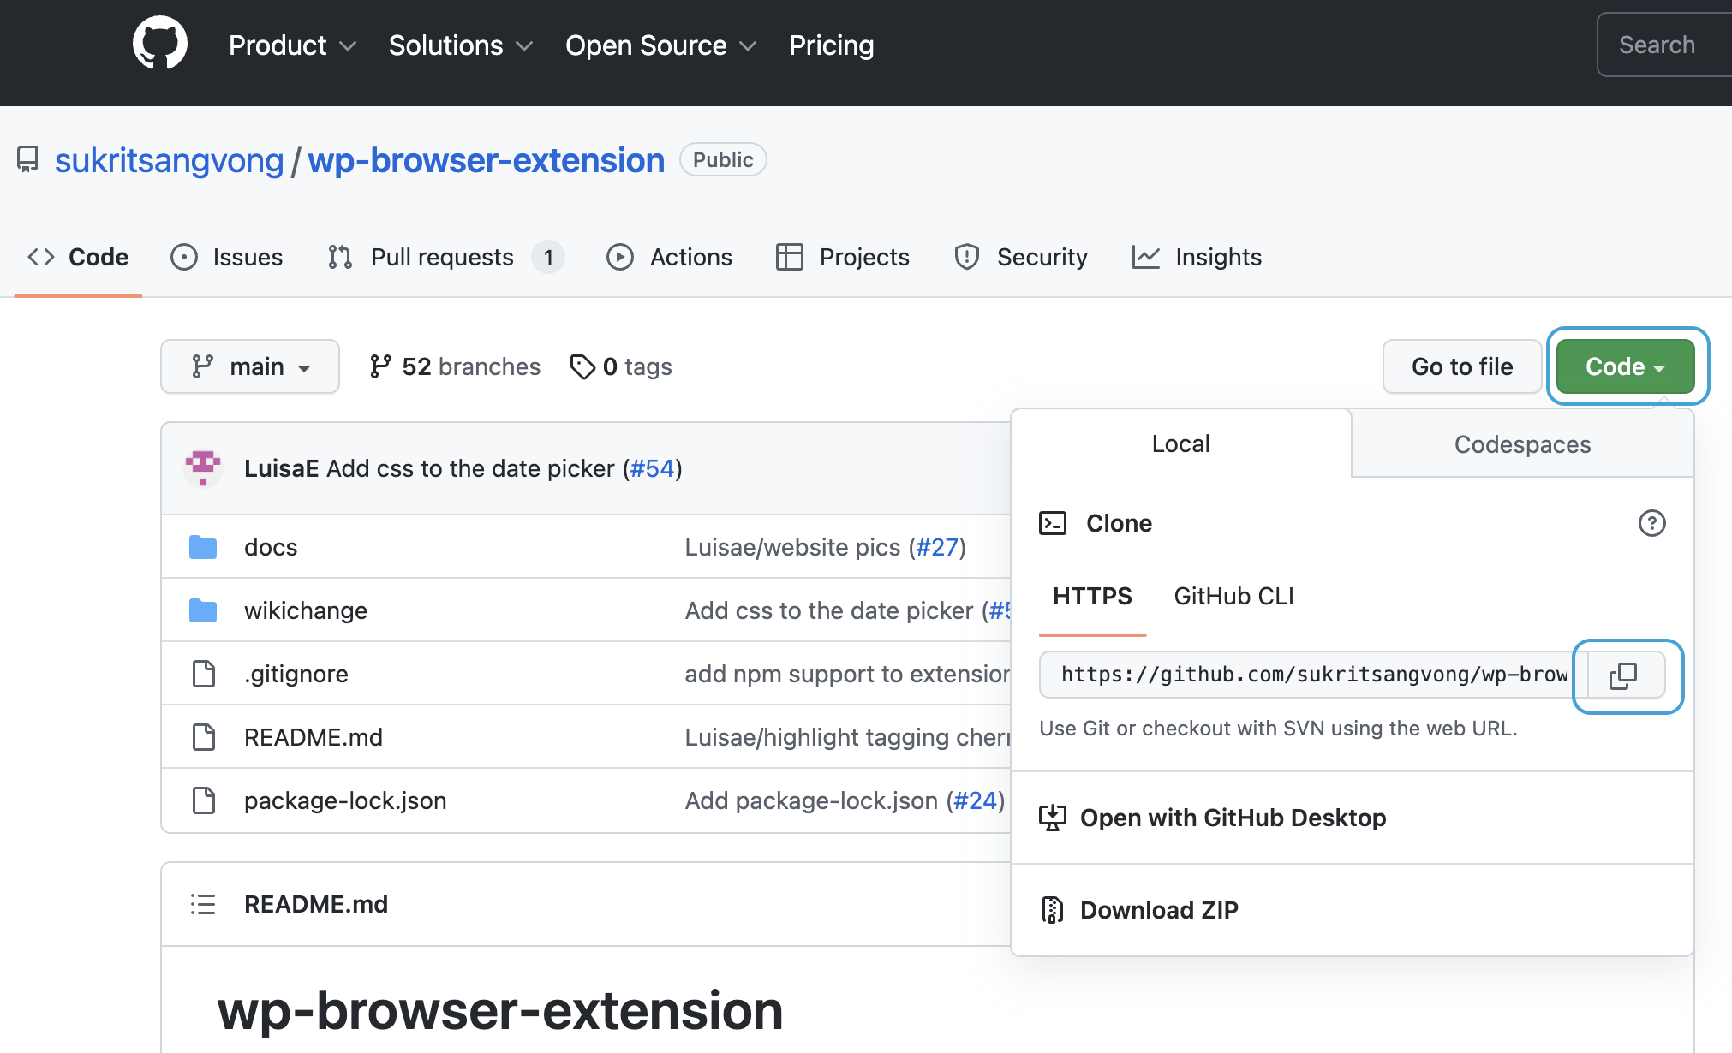Open the Solutions menu
The width and height of the screenshot is (1732, 1053).
[460, 45]
